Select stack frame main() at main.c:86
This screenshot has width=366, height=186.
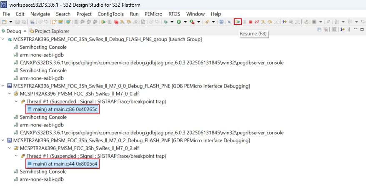(x=62, y=109)
